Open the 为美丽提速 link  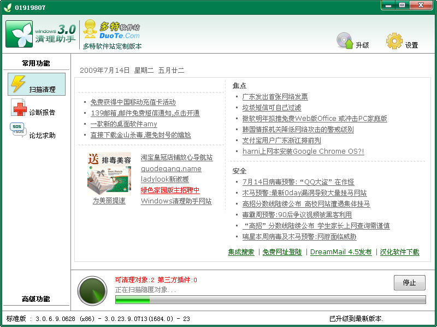(x=109, y=201)
